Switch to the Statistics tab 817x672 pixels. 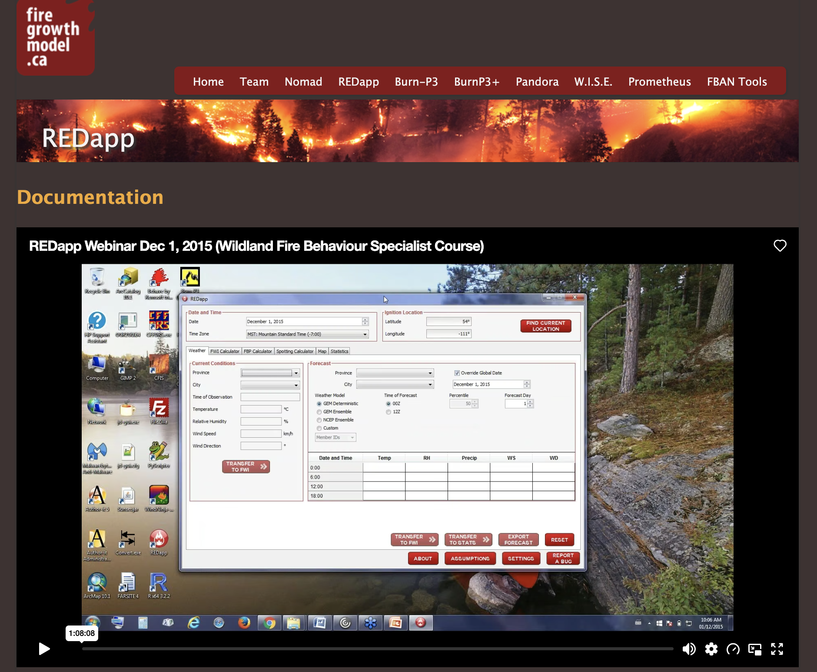[x=339, y=351]
